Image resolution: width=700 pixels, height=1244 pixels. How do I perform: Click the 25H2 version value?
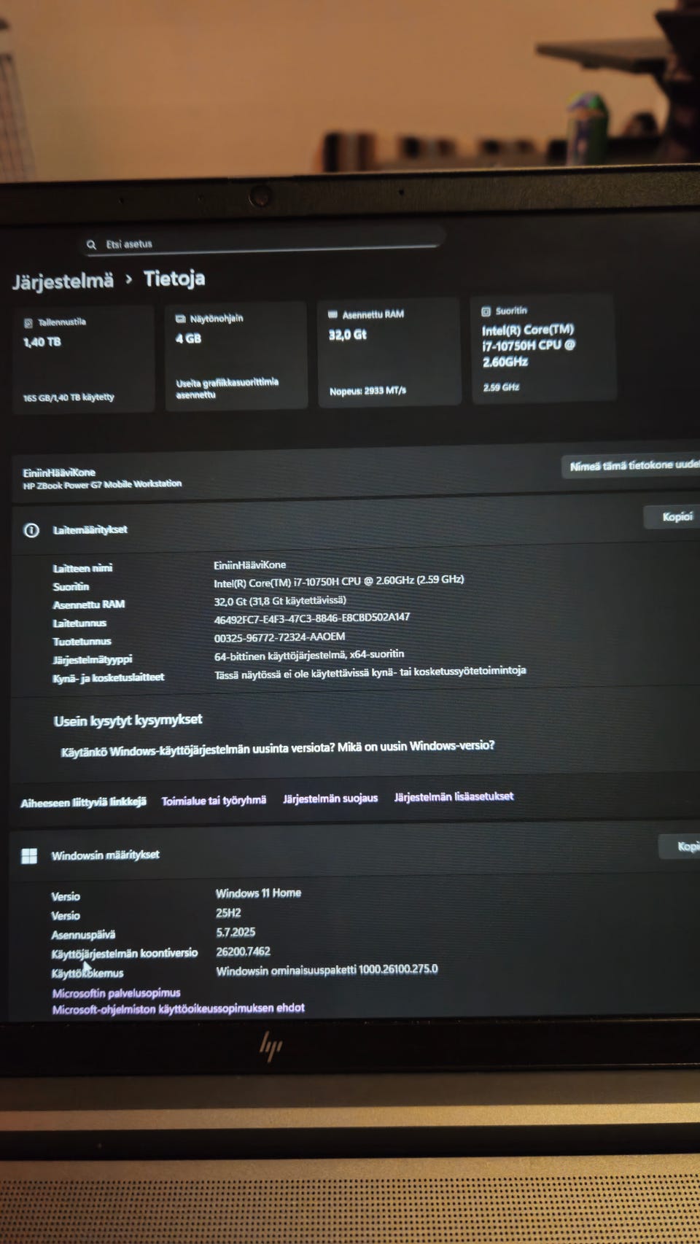coord(228,912)
